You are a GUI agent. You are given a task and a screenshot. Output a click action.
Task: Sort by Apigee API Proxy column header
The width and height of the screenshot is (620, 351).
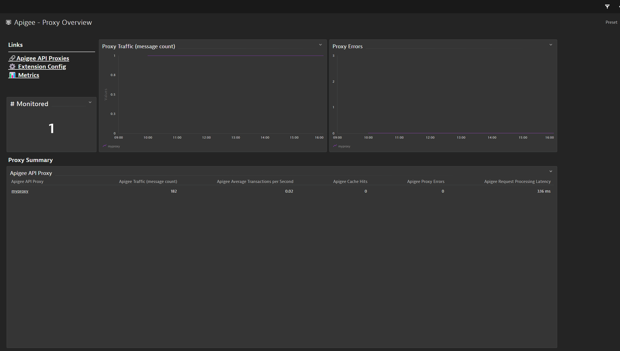(x=27, y=181)
